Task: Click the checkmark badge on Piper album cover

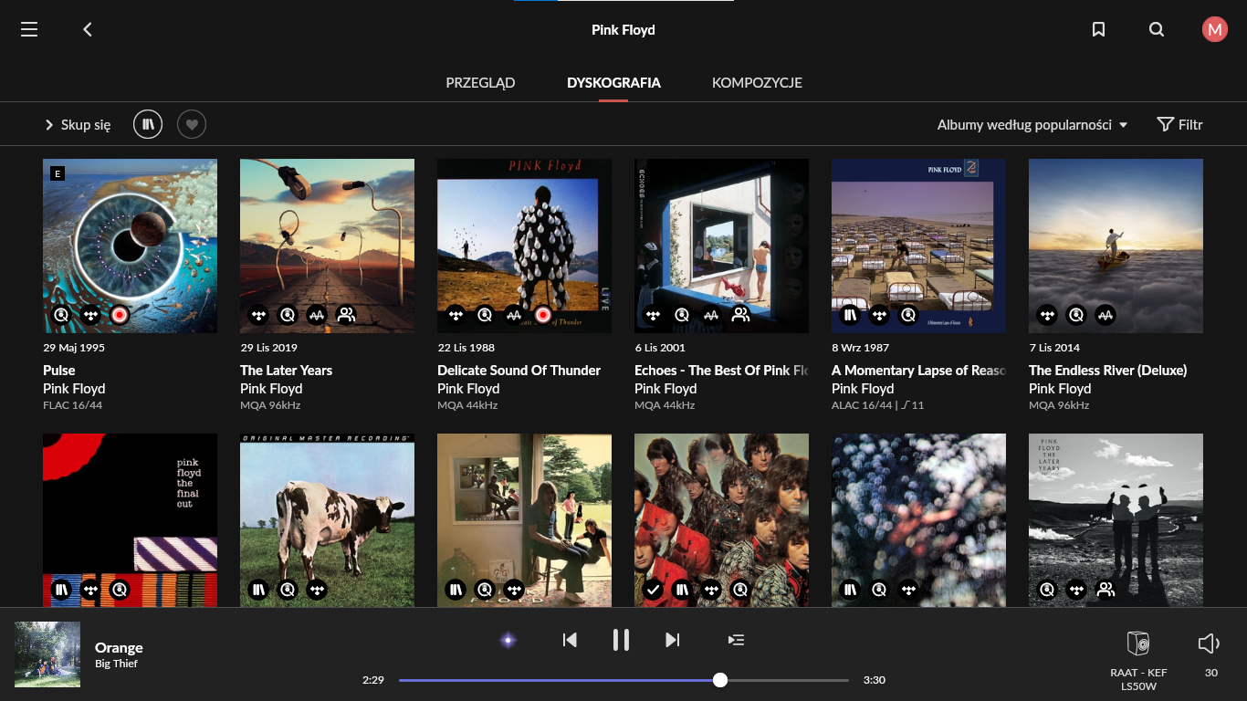Action: click(x=653, y=590)
